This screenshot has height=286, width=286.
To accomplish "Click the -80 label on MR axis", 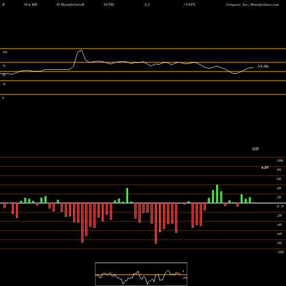I will tap(279, 243).
